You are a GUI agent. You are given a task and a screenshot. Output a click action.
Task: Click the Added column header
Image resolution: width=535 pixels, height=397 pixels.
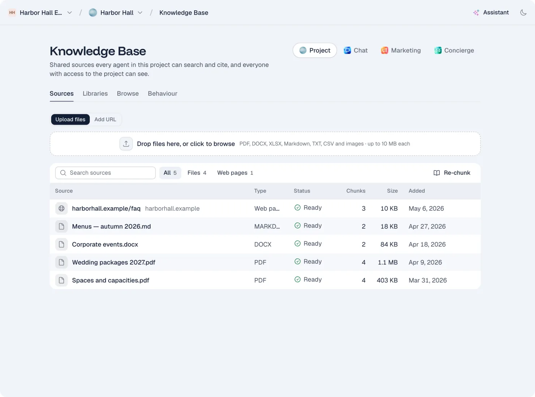pos(417,191)
